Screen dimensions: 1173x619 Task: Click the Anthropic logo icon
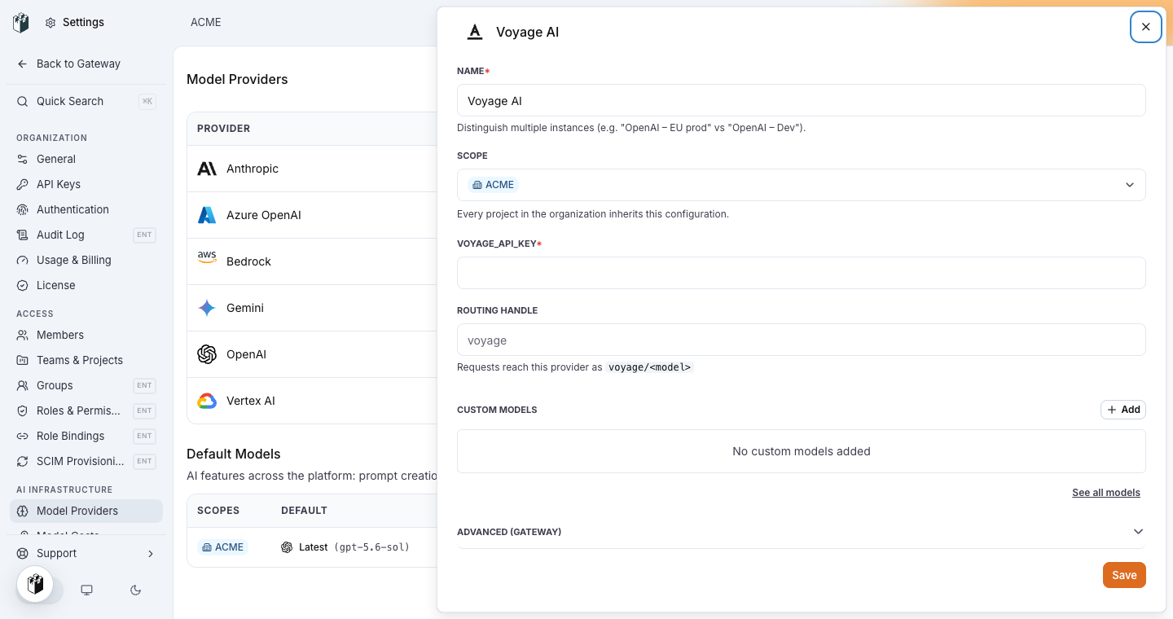point(207,169)
